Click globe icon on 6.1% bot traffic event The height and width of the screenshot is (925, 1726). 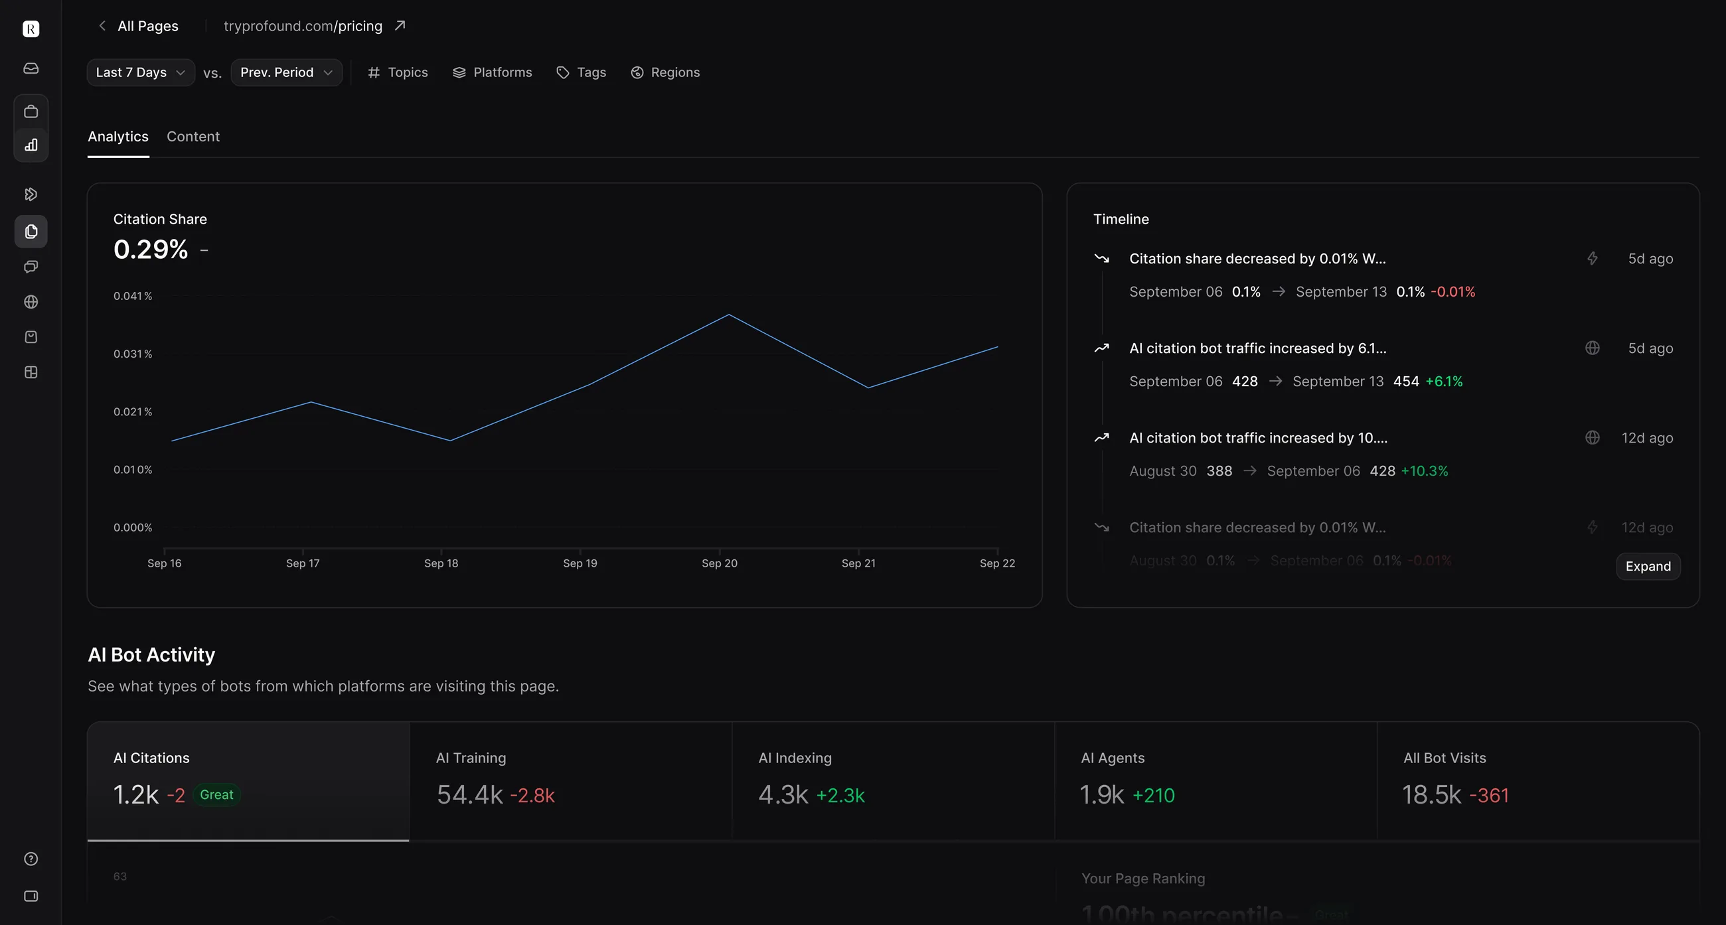tap(1593, 348)
